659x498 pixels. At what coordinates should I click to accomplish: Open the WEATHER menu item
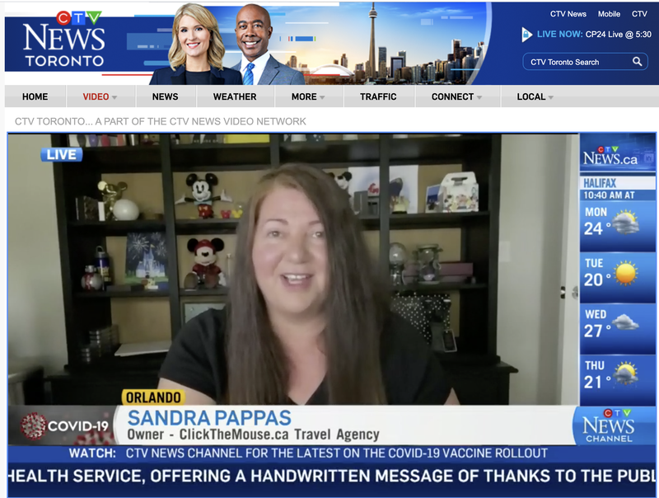tap(235, 96)
